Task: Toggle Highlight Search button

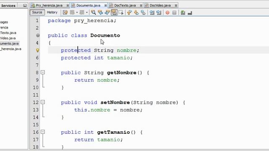Action: tap(114, 12)
